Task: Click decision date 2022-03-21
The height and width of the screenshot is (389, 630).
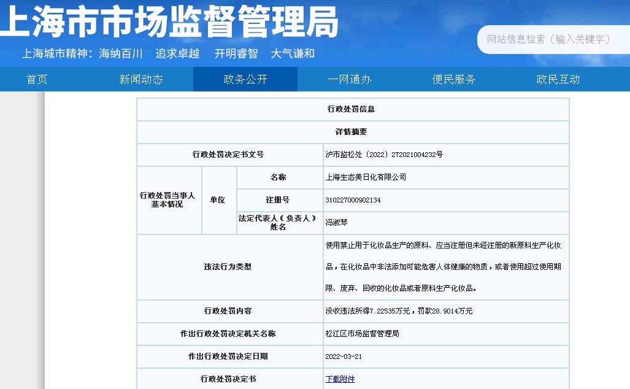Action: (x=344, y=356)
